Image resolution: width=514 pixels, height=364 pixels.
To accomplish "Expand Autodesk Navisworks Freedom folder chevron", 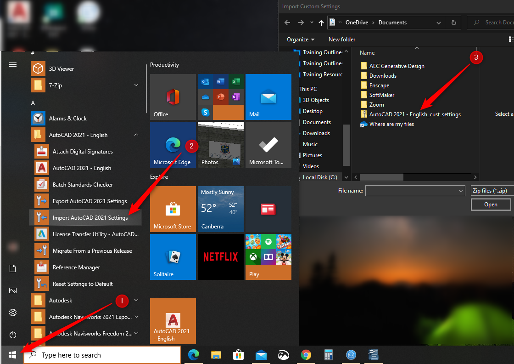I will [136, 334].
